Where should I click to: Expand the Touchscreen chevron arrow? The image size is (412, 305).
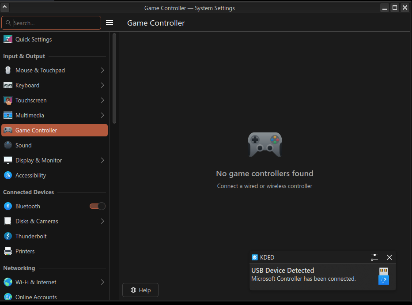[102, 100]
